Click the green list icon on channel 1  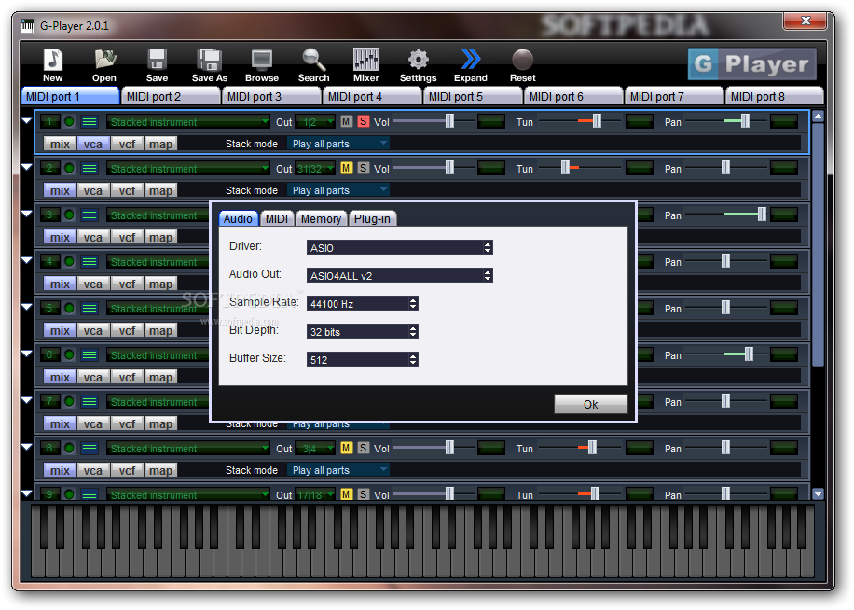(90, 122)
